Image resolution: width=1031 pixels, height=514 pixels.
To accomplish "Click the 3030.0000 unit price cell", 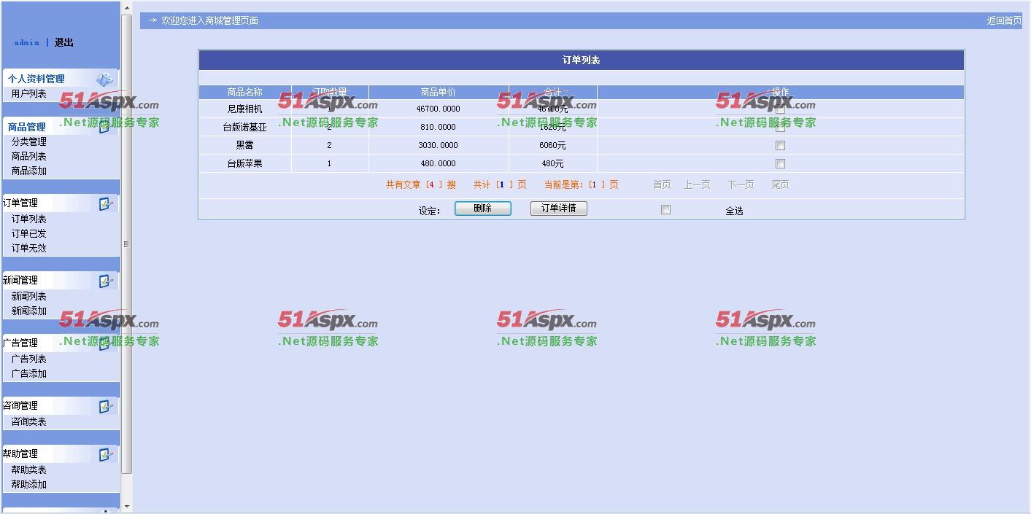I will point(439,145).
